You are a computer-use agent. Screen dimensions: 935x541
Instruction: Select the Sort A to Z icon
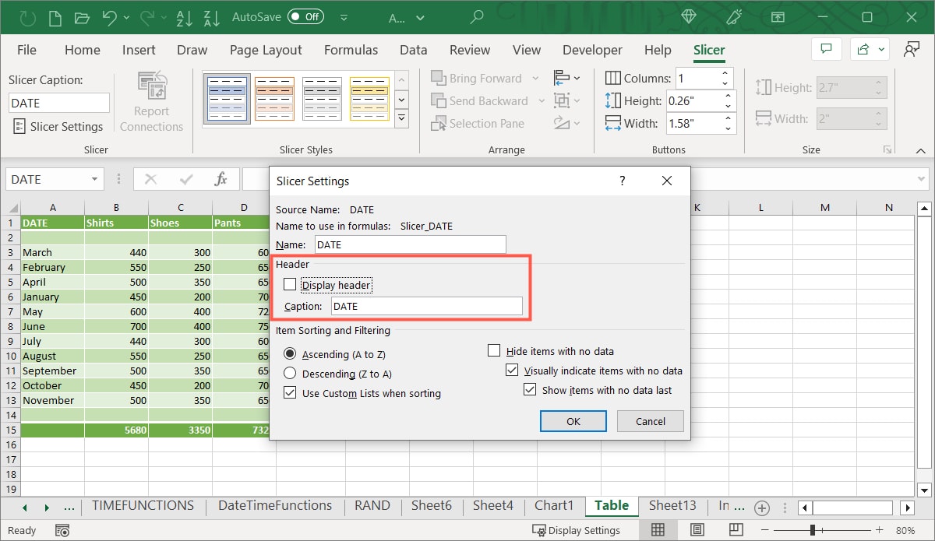click(x=184, y=16)
